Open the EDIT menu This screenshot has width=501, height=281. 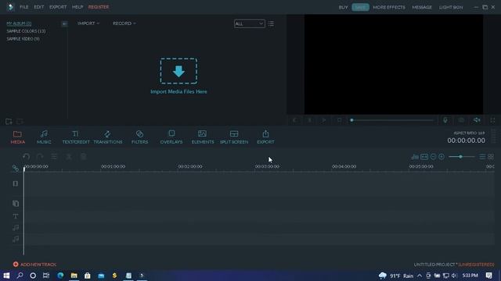point(39,7)
